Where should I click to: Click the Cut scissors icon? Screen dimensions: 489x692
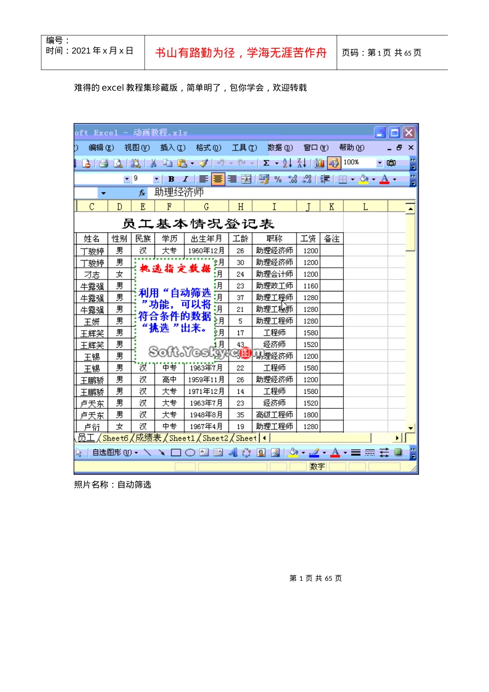(x=153, y=163)
